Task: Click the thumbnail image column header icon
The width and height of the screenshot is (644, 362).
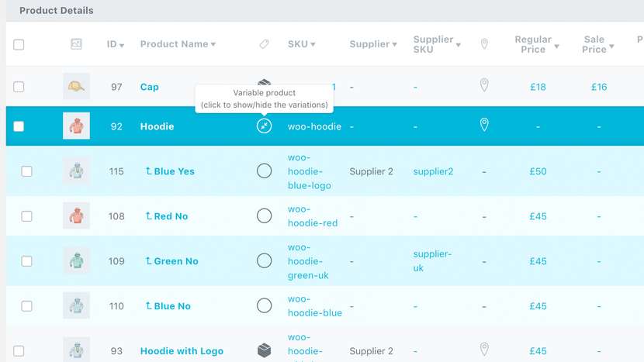Action: pyautogui.click(x=76, y=44)
